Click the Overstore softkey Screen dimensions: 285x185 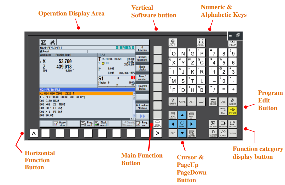tap(60, 124)
